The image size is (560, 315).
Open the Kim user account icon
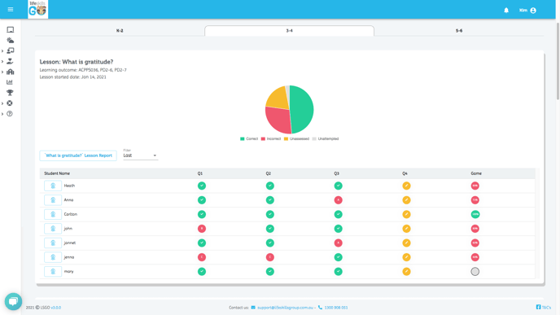point(533,11)
